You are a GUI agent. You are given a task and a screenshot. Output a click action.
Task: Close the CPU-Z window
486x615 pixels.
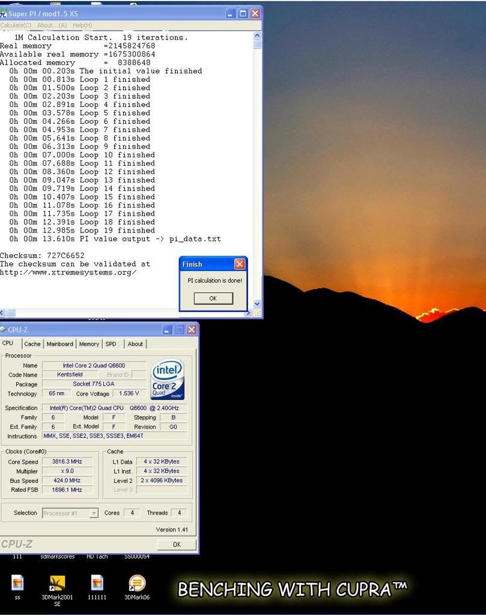point(192,330)
